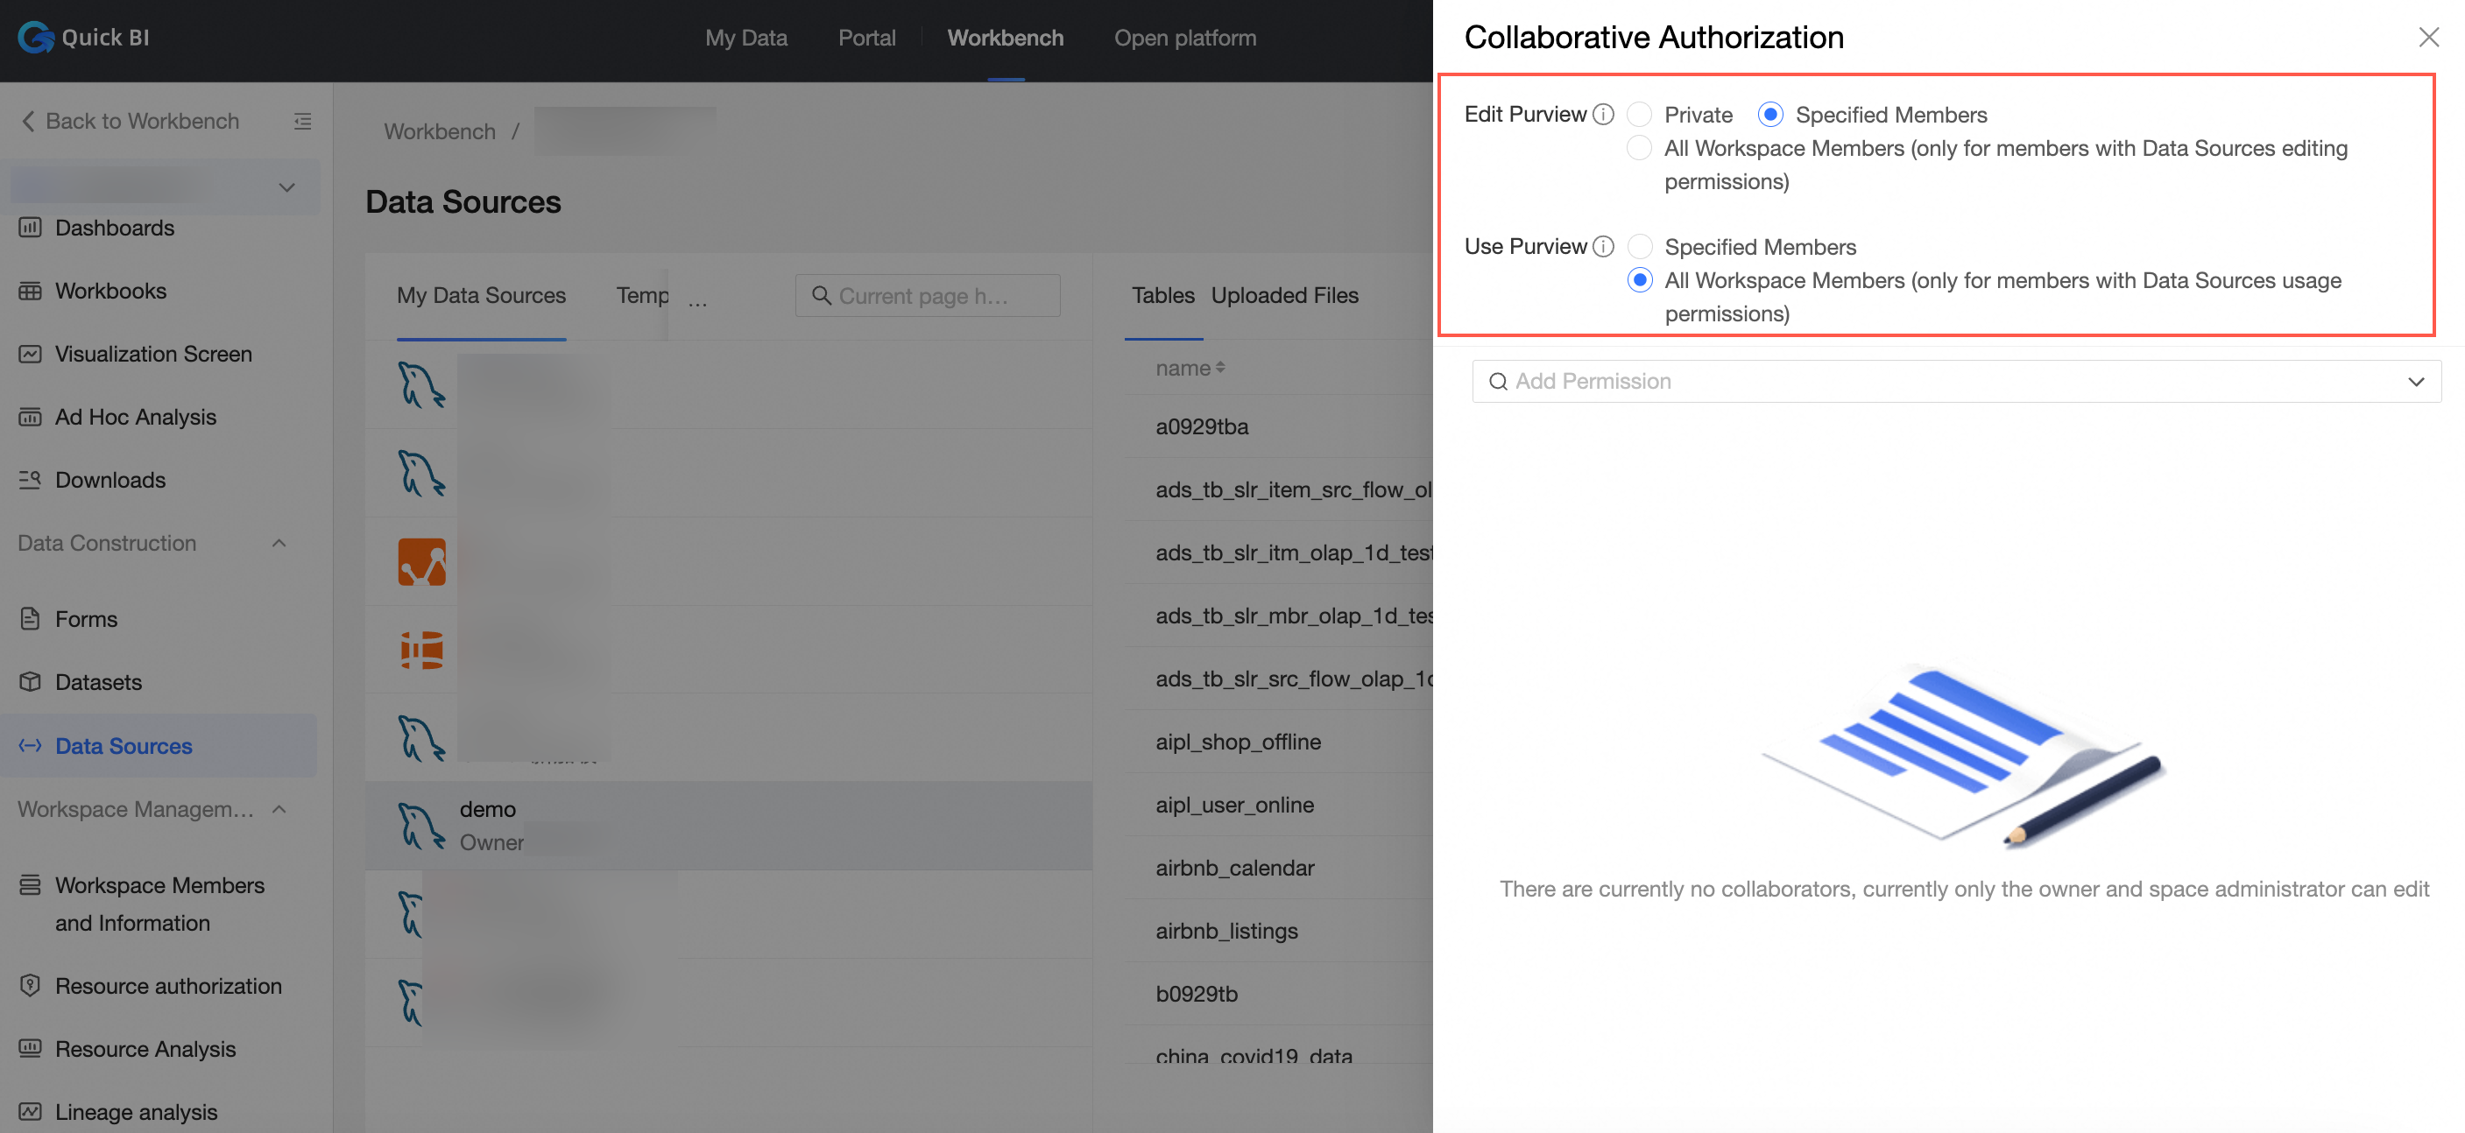Click the sidebar collapse menu icon
Image resolution: width=2465 pixels, height=1133 pixels.
302,122
